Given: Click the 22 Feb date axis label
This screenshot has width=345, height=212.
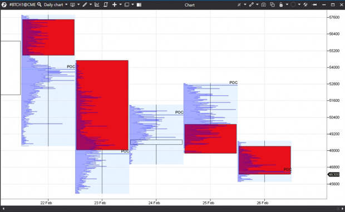Looking at the screenshot, I should coord(46,203).
